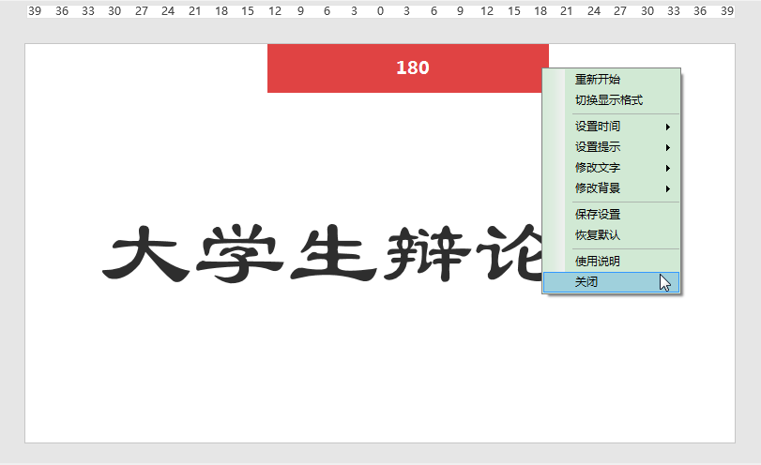761x465 pixels.
Task: Choose 恢复默认 menu entry
Action: click(x=611, y=235)
